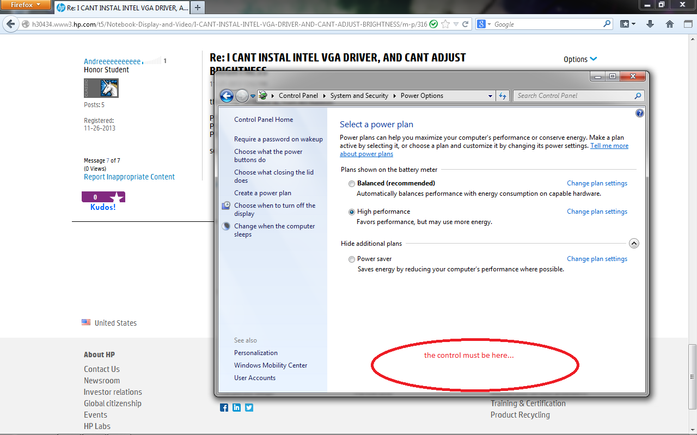Click the HP Facebook icon
The width and height of the screenshot is (697, 435).
224,407
